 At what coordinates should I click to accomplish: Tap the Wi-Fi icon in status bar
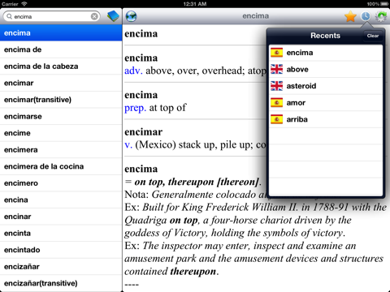pos(24,4)
